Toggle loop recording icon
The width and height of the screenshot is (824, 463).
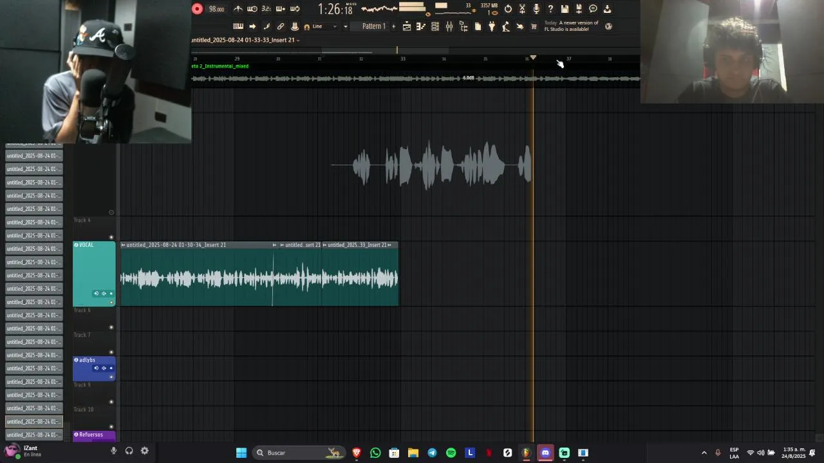coord(295,9)
